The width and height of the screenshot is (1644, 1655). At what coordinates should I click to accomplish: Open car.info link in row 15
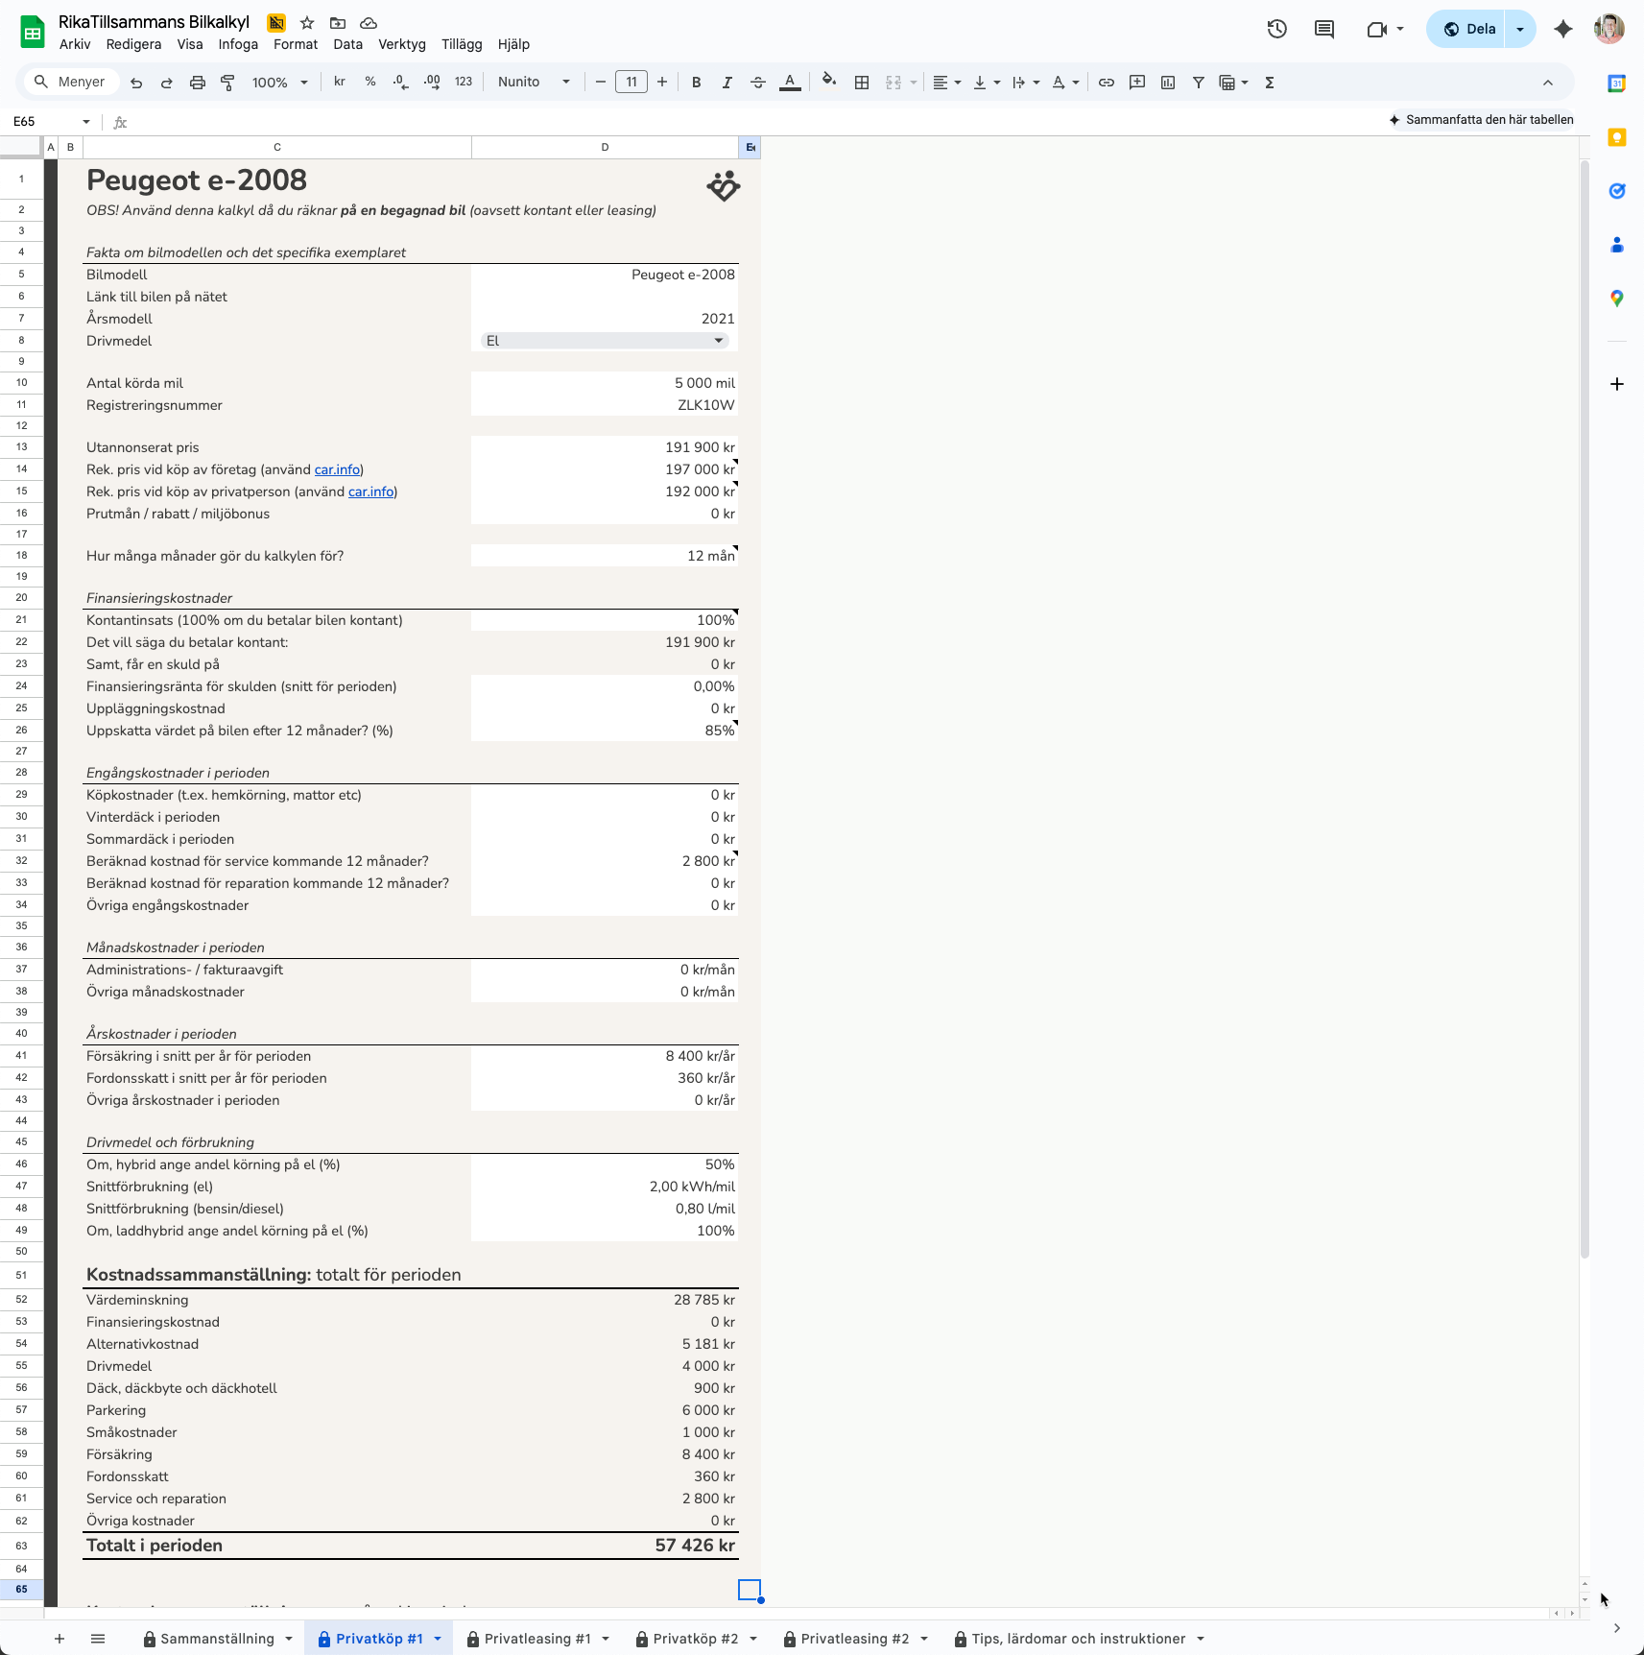[371, 492]
